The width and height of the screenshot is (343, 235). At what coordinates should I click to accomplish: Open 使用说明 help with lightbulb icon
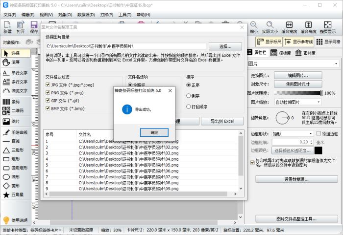(15, 220)
